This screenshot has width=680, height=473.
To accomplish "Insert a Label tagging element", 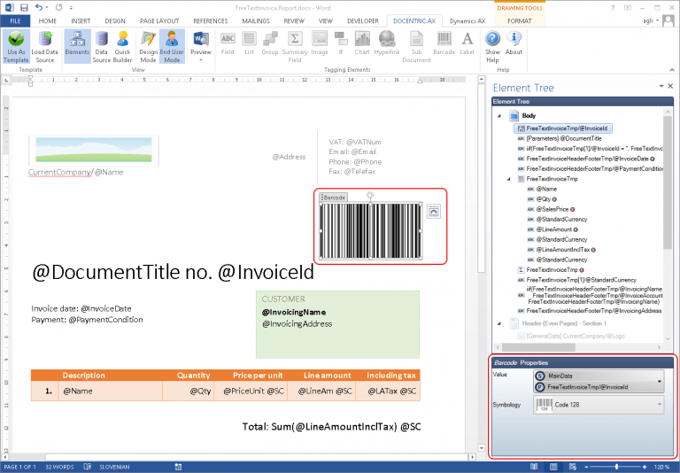I will 467,43.
